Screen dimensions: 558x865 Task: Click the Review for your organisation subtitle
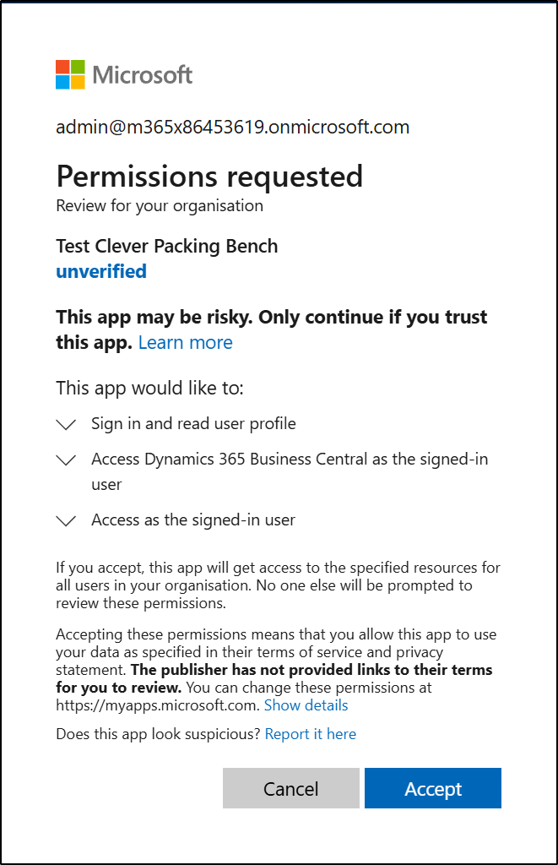click(x=160, y=206)
